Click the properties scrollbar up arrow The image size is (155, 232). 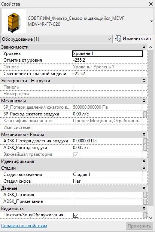click(x=151, y=47)
